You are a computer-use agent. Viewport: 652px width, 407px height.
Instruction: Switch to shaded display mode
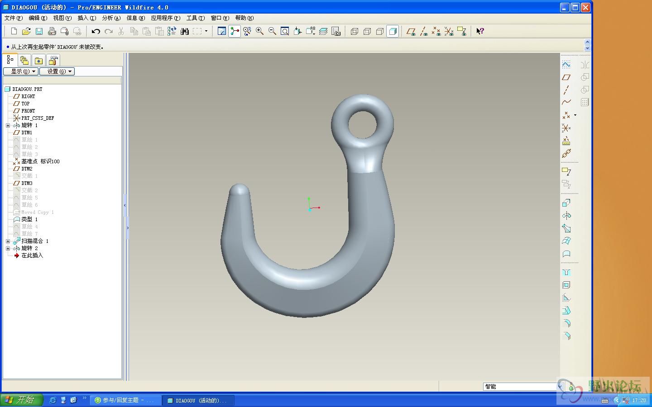tap(393, 31)
